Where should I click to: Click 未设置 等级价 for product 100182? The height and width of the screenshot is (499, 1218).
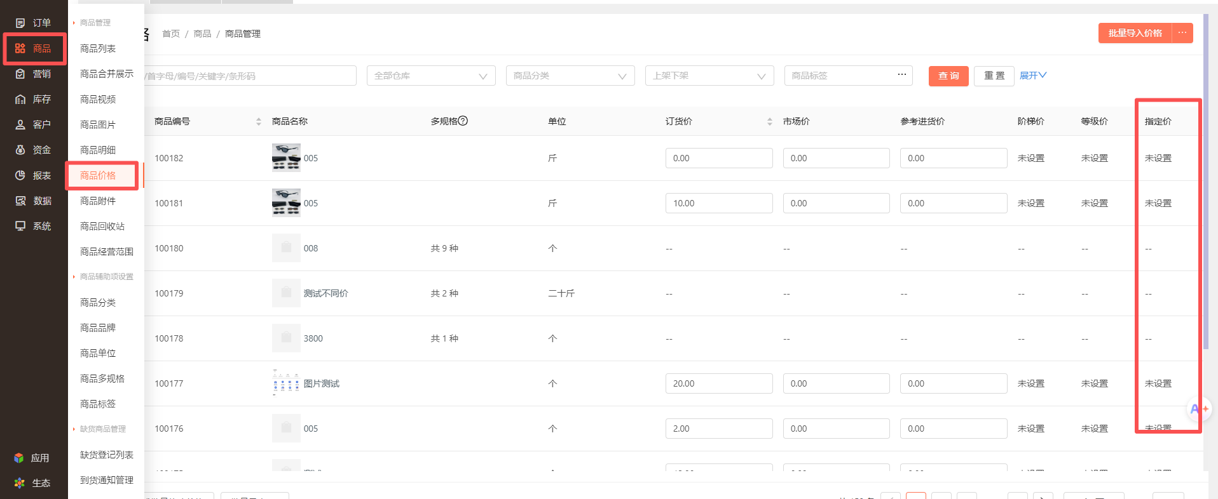(1095, 158)
